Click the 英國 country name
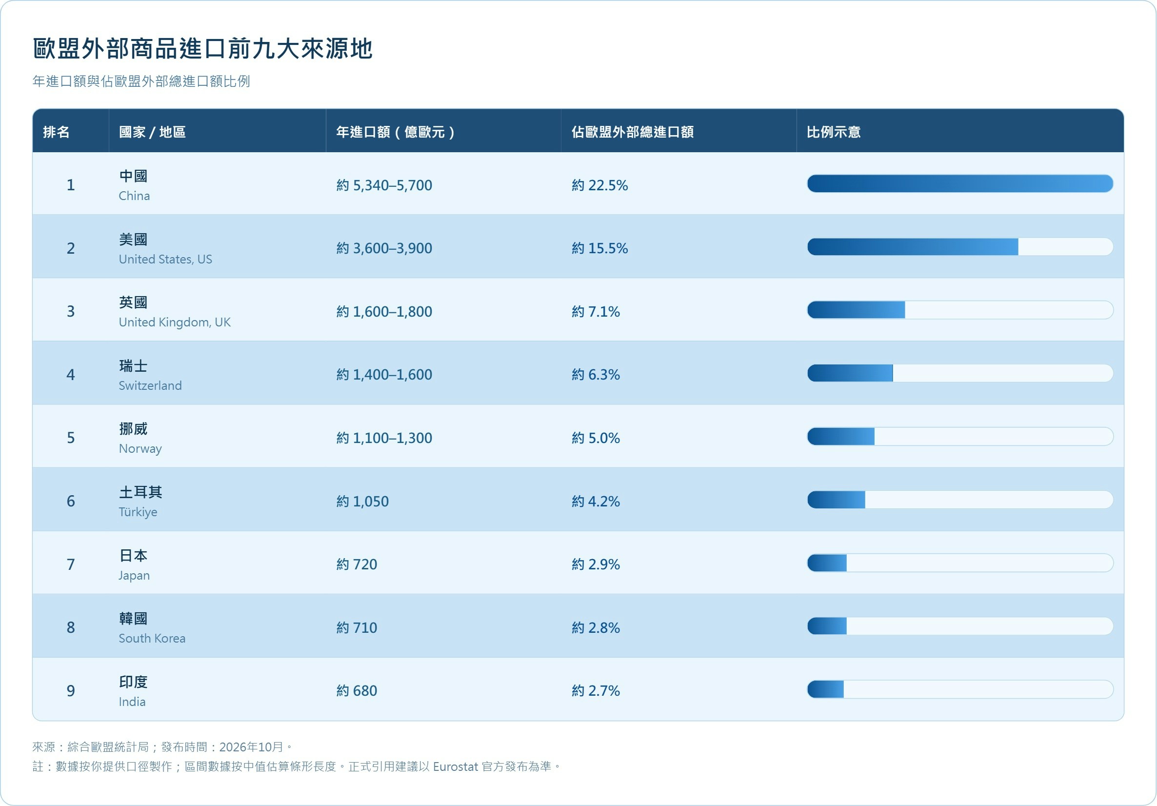The width and height of the screenshot is (1157, 806). tap(134, 302)
